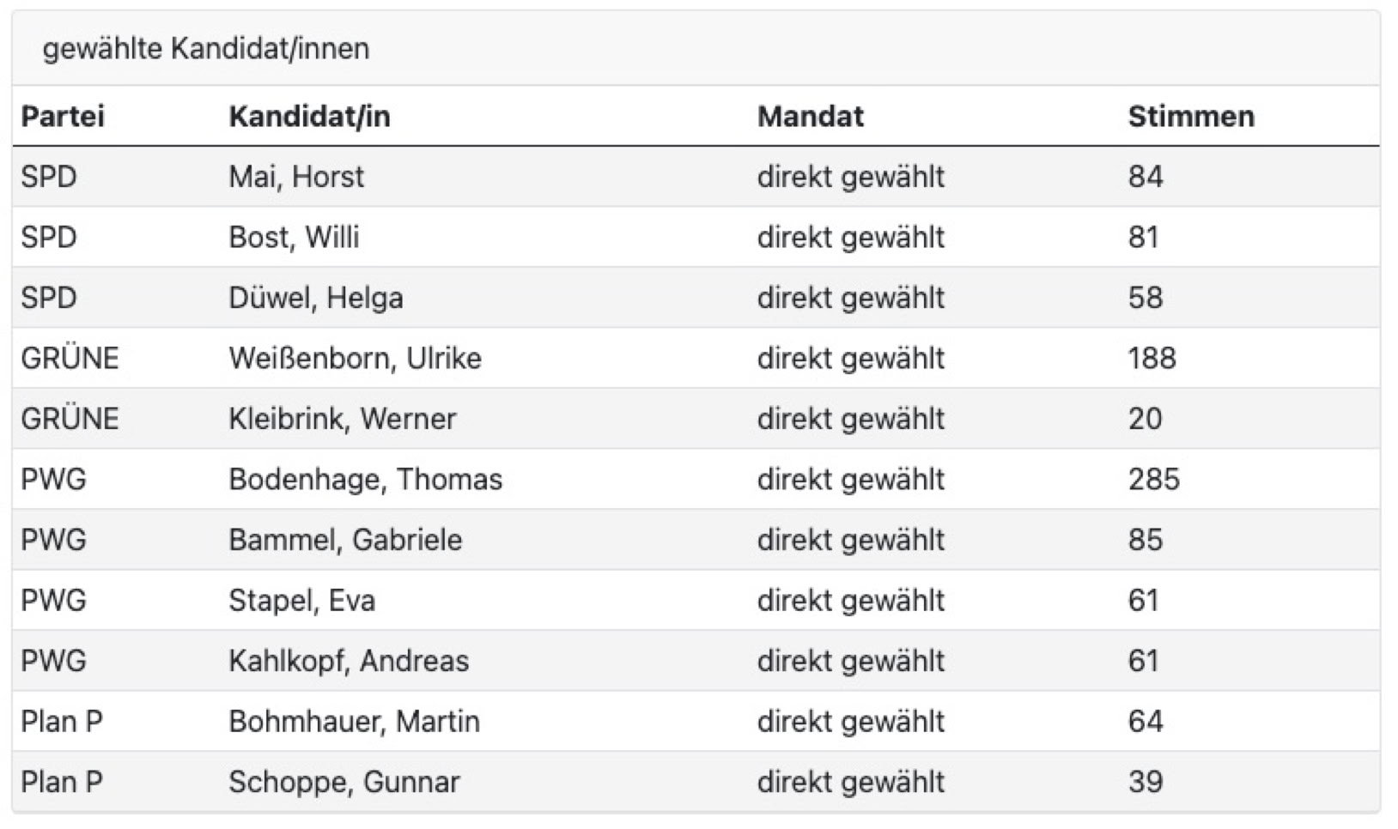Click the Partei column header
The width and height of the screenshot is (1398, 829).
[x=63, y=117]
